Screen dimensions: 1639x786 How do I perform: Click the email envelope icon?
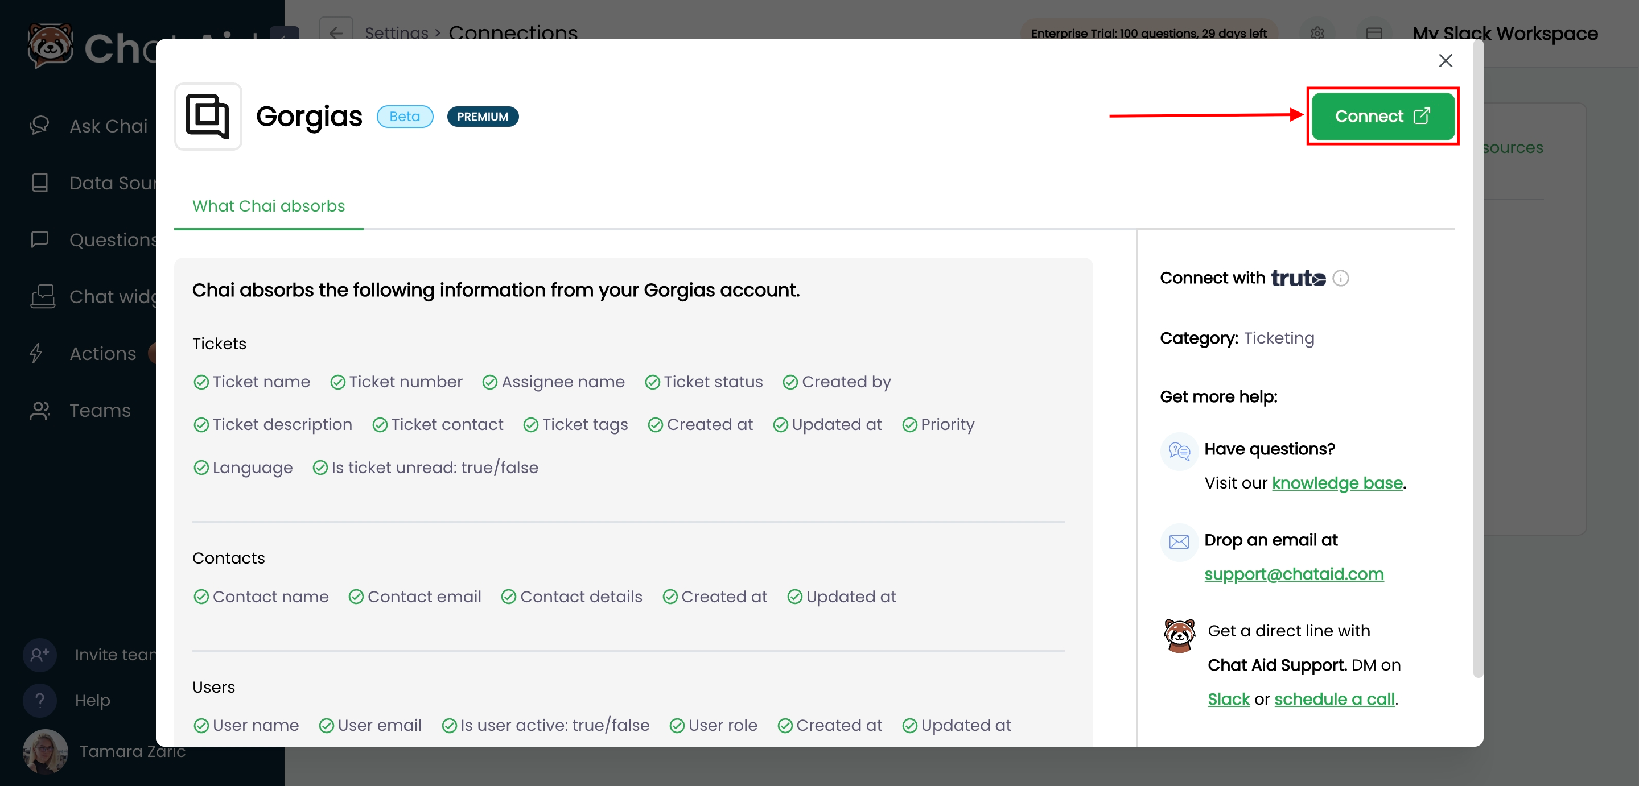coord(1179,542)
